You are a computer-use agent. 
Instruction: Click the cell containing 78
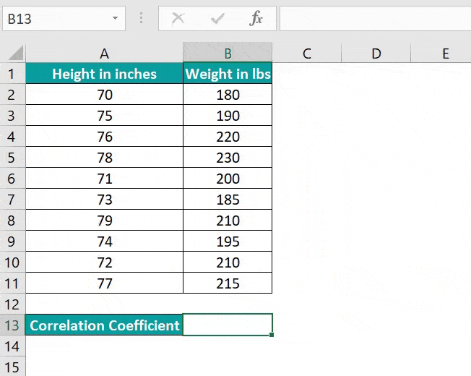point(104,157)
